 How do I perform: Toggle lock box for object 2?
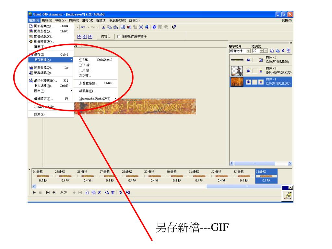pyautogui.click(x=255, y=71)
